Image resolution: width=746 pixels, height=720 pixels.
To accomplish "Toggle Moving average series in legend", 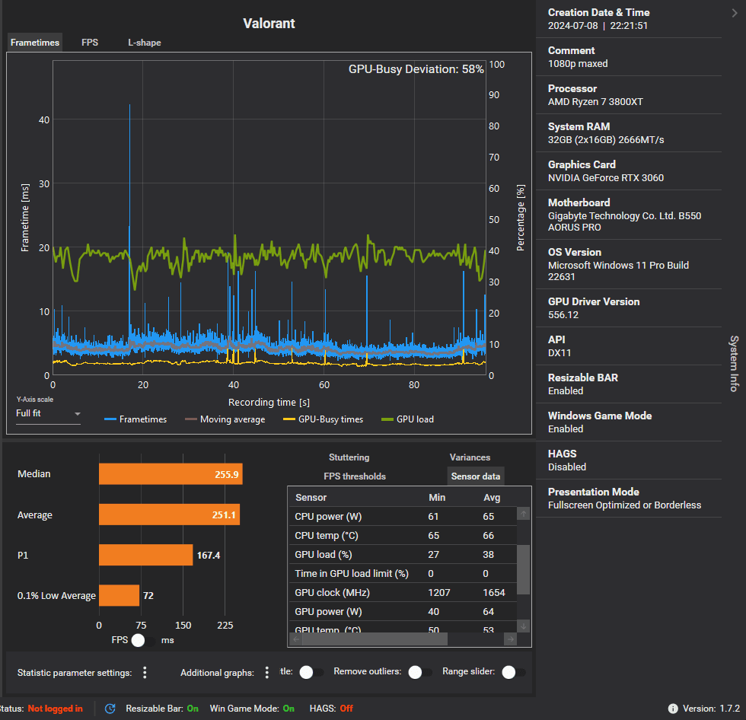I will [225, 419].
